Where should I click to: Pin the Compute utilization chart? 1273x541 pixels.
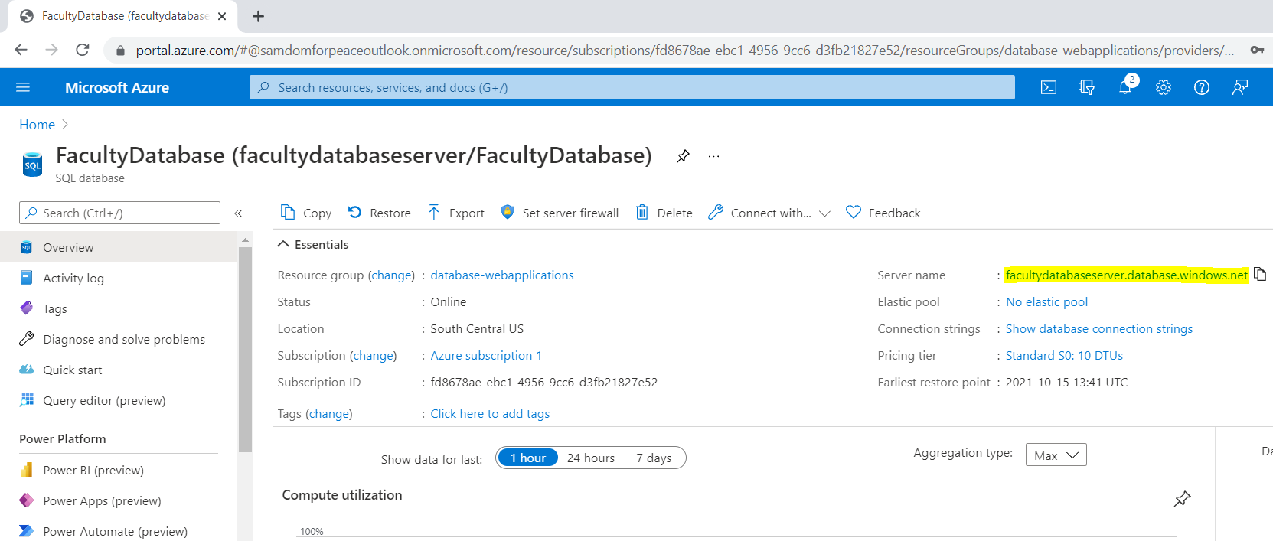(x=1182, y=499)
